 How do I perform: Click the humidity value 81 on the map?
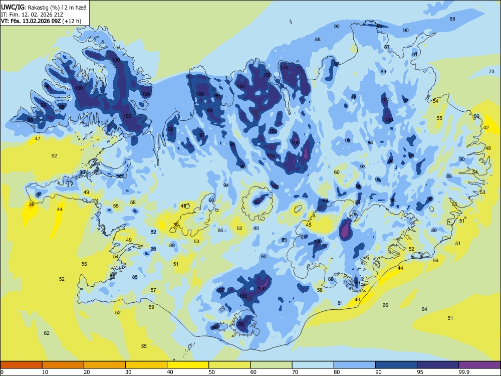coord(340,303)
